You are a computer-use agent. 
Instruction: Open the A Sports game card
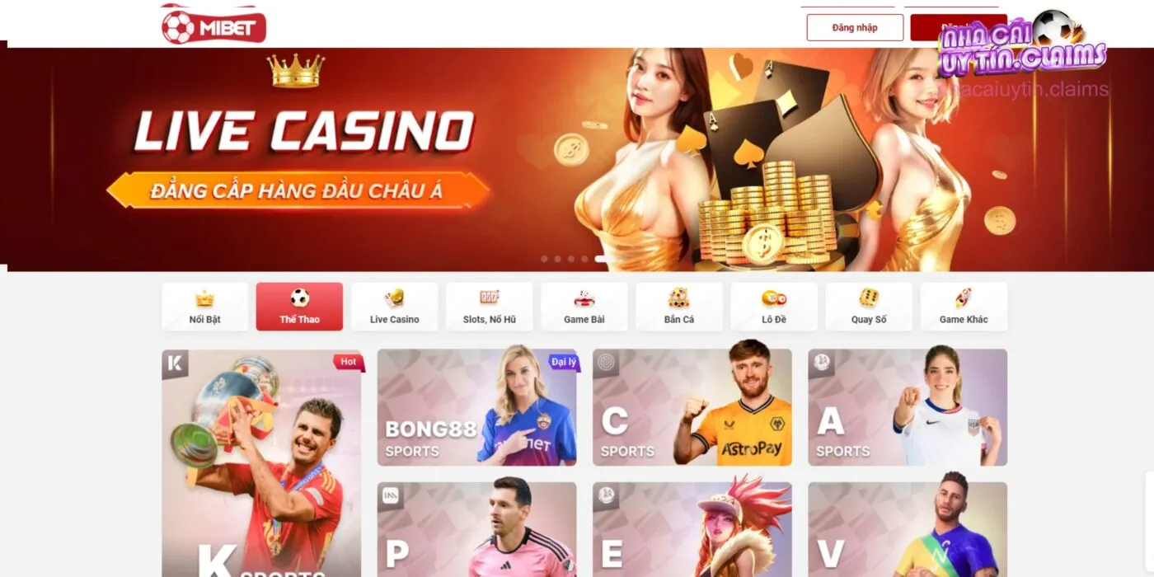click(908, 407)
